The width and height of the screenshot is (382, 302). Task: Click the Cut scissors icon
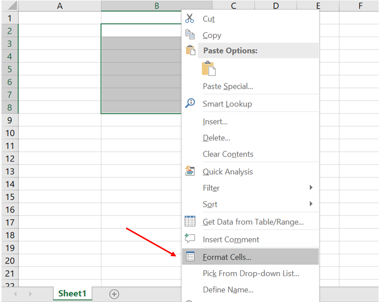tap(190, 19)
